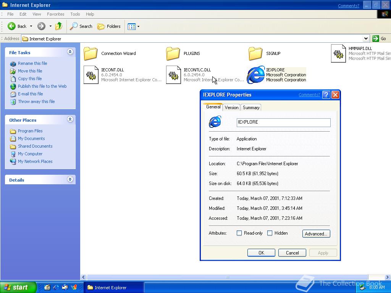
Task: Select the SIGNUP folder icon
Action: 255,53
